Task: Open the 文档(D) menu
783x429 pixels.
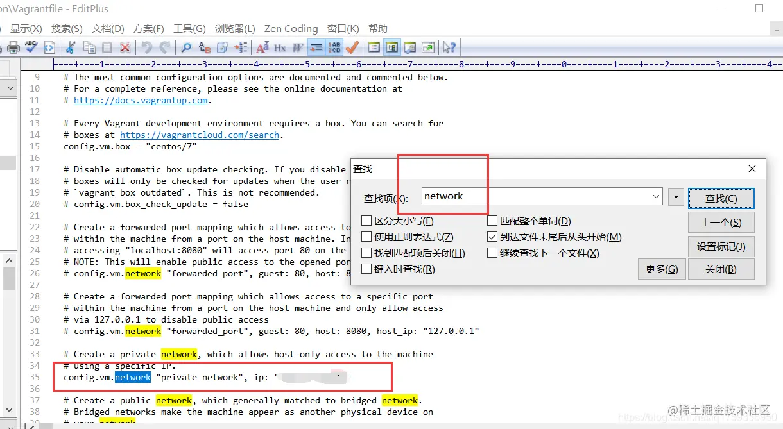Action: (108, 29)
